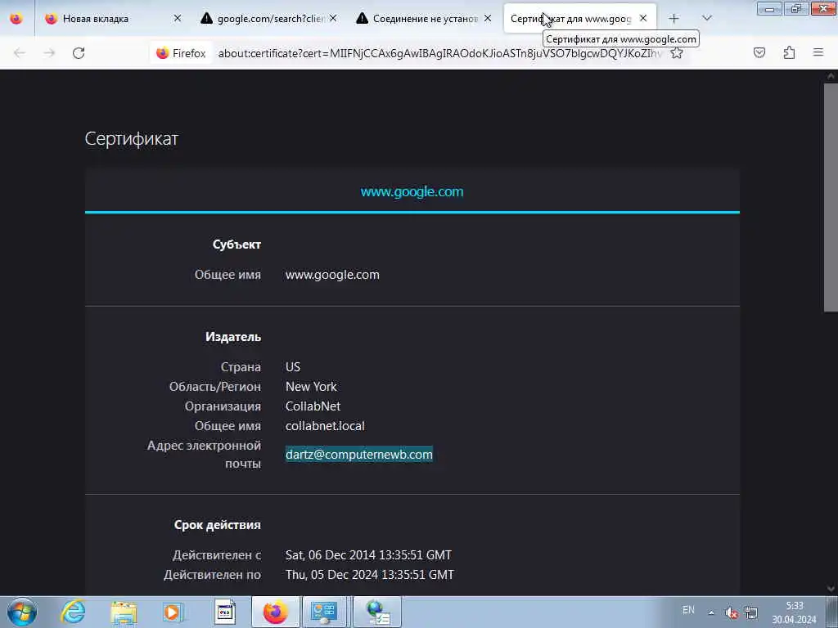Switch to Соединение не установлено tab
This screenshot has width=838, height=628.
pos(425,19)
